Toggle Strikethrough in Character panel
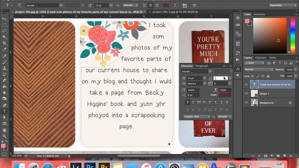This screenshot has height=168, width=299. click(227, 103)
